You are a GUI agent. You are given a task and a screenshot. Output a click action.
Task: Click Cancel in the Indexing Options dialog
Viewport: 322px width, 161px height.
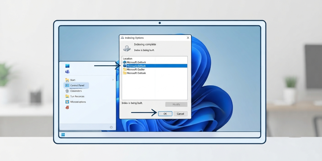tap(180, 114)
